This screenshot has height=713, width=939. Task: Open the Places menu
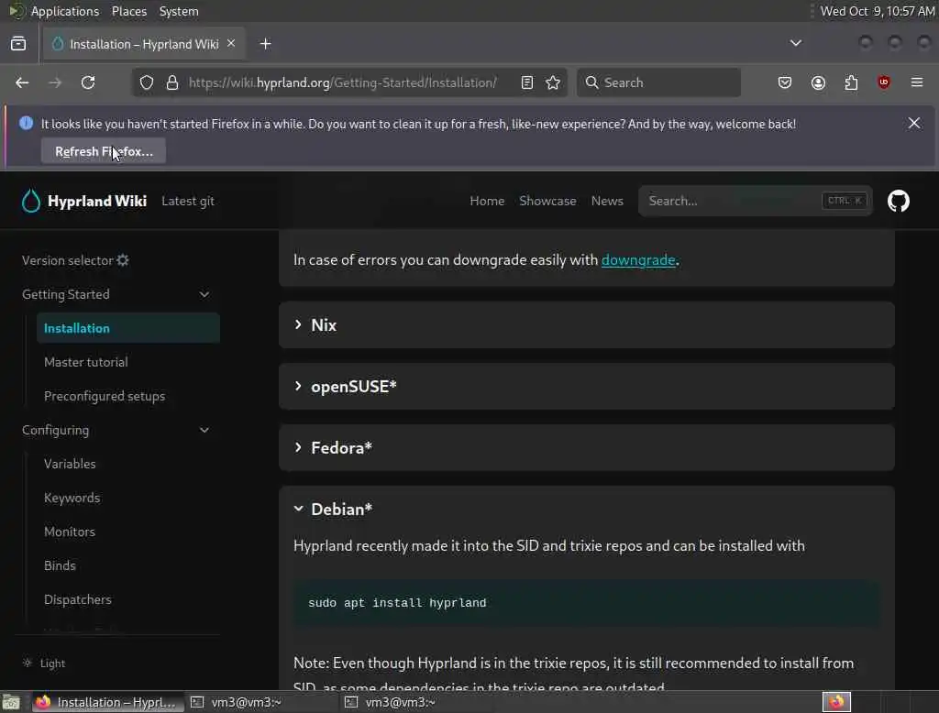pos(128,11)
